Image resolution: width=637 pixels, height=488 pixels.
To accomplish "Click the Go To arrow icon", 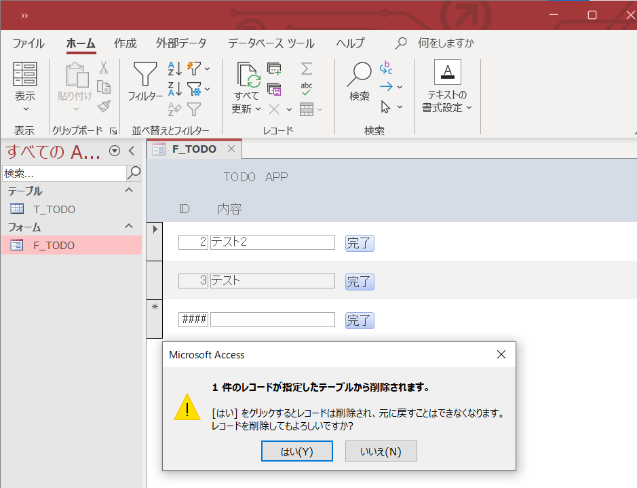I will 386,87.
